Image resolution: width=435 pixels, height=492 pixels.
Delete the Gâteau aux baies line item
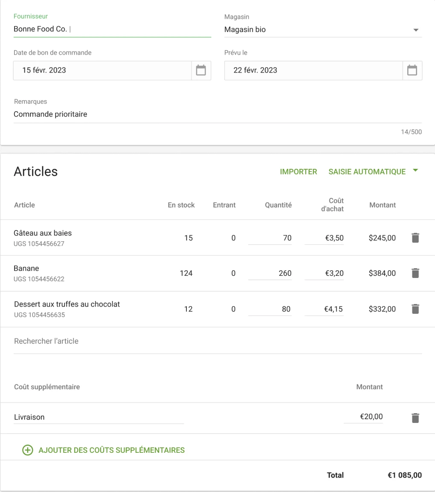pyautogui.click(x=415, y=238)
